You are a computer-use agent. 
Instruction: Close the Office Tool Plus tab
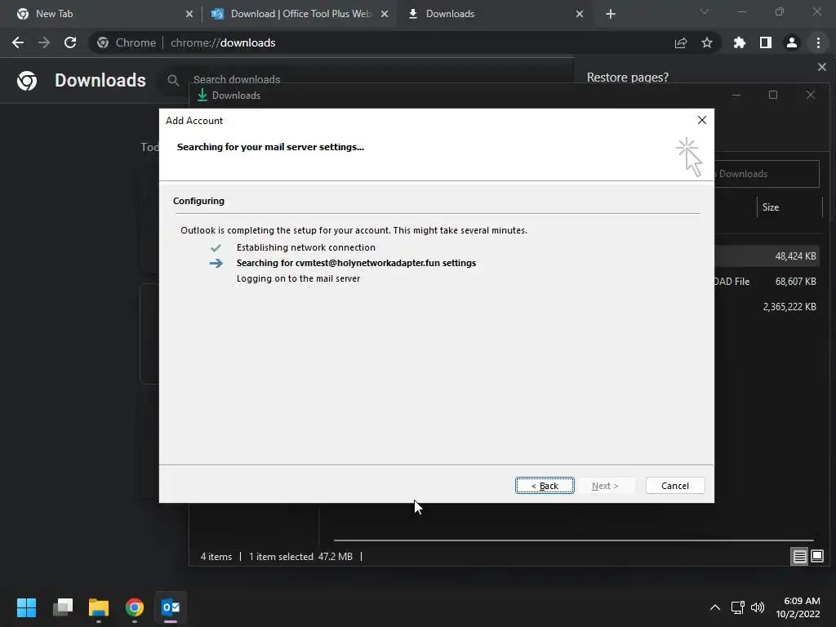click(x=385, y=15)
